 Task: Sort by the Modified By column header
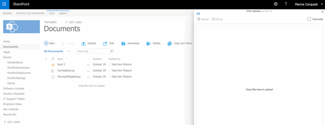pos(114,59)
